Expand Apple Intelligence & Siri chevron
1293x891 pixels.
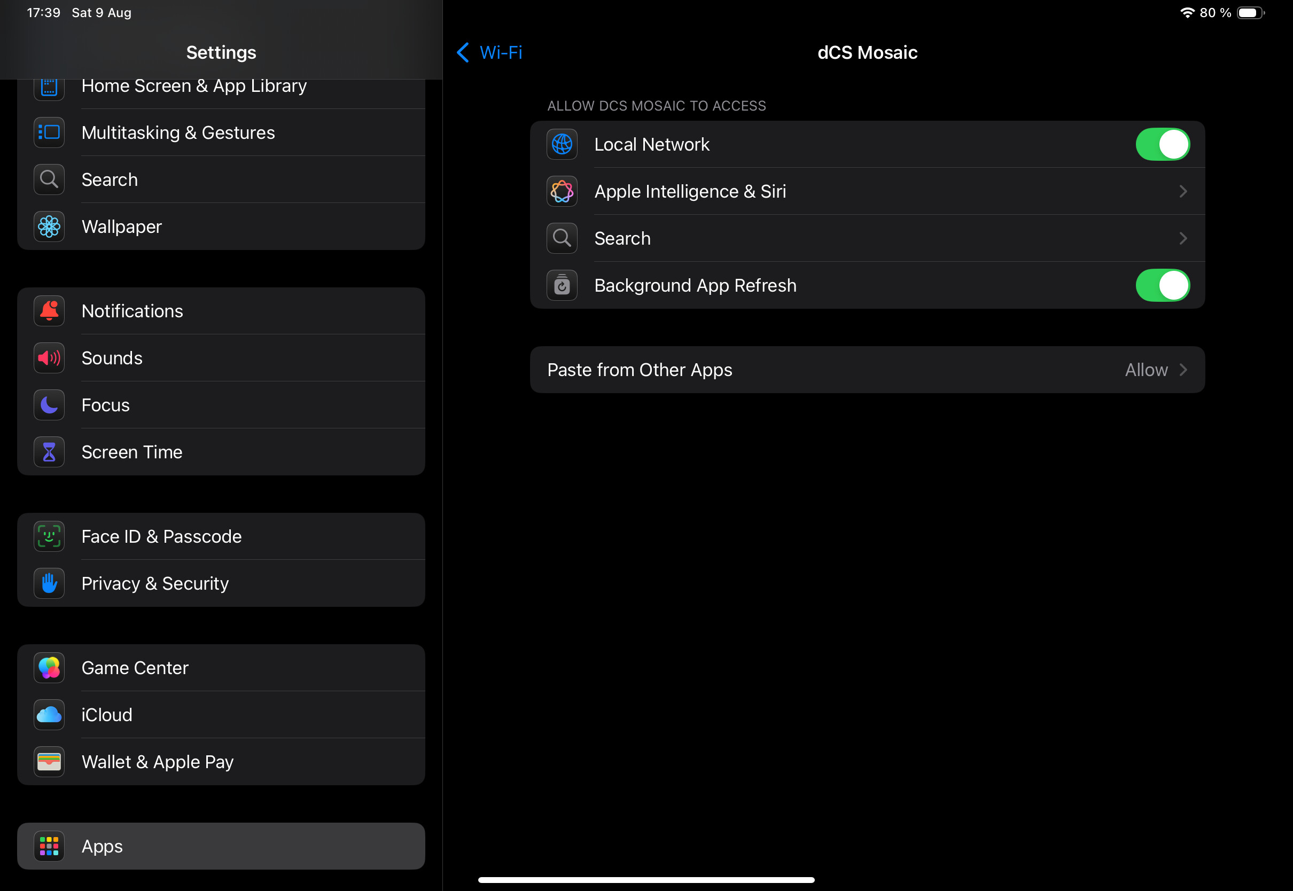tap(1182, 191)
